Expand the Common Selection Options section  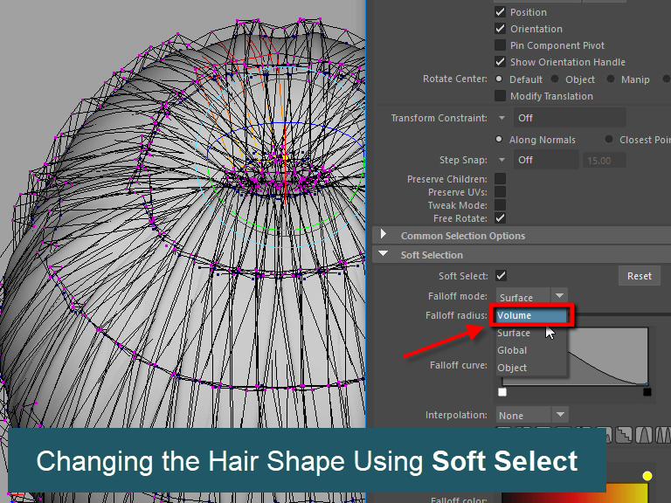click(384, 236)
